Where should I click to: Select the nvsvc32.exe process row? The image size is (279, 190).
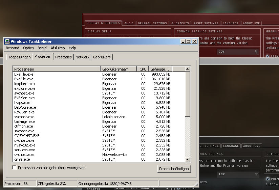click(x=99, y=145)
